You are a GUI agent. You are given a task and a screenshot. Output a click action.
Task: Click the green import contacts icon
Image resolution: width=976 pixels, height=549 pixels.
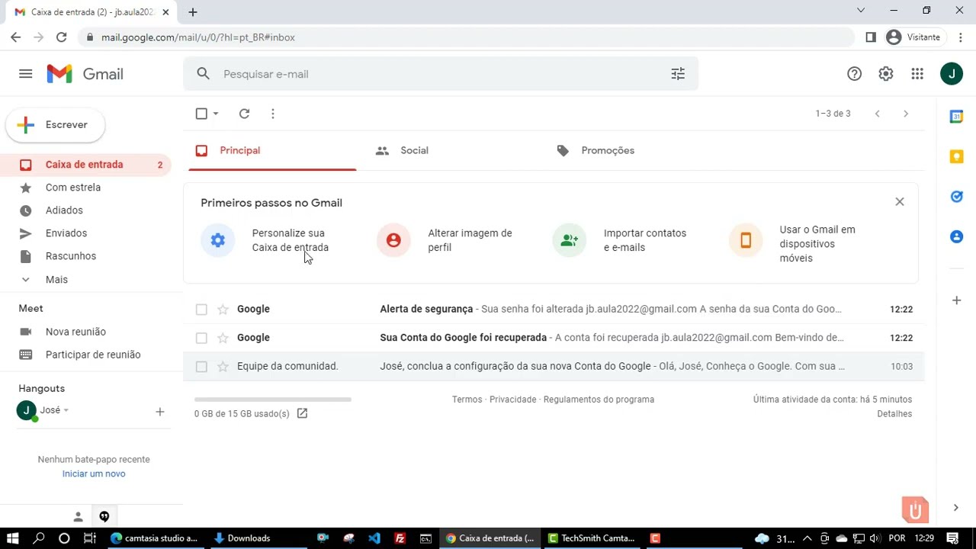pyautogui.click(x=570, y=240)
